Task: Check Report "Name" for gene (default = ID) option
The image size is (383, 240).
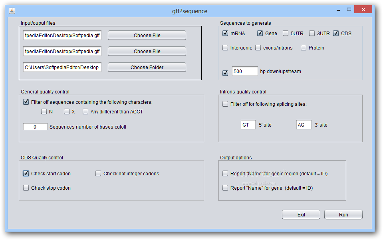Action: [x=225, y=188]
